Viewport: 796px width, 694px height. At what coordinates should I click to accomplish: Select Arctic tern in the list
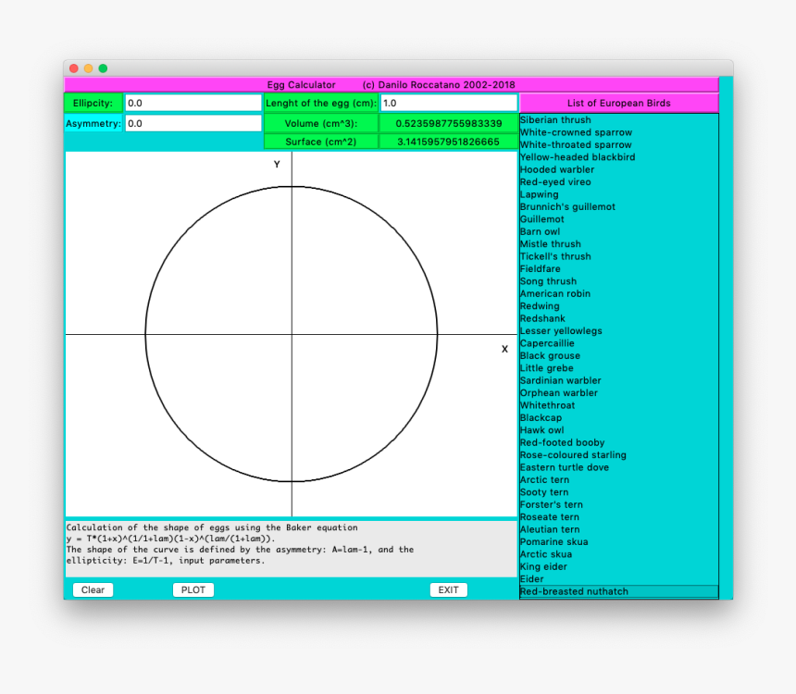619,479
